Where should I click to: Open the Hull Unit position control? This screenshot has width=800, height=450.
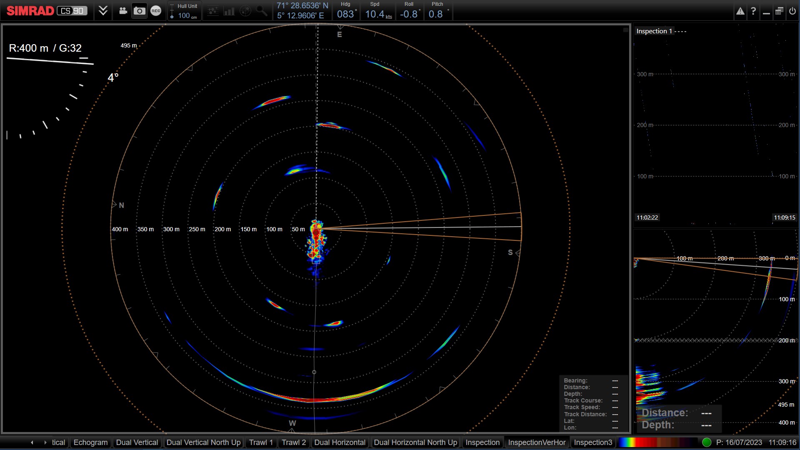pos(185,11)
